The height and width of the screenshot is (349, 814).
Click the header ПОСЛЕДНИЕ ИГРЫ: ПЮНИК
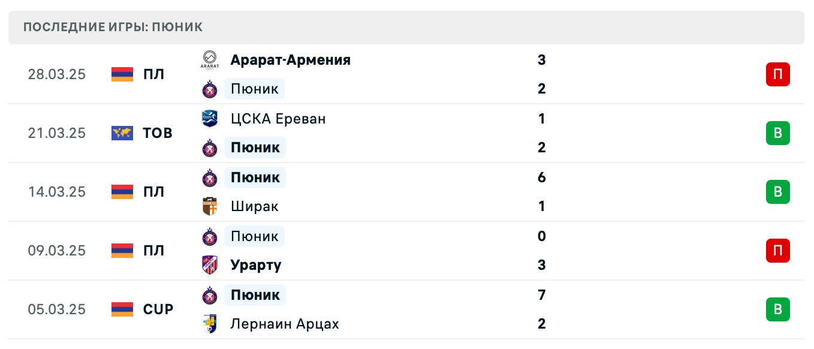112,26
